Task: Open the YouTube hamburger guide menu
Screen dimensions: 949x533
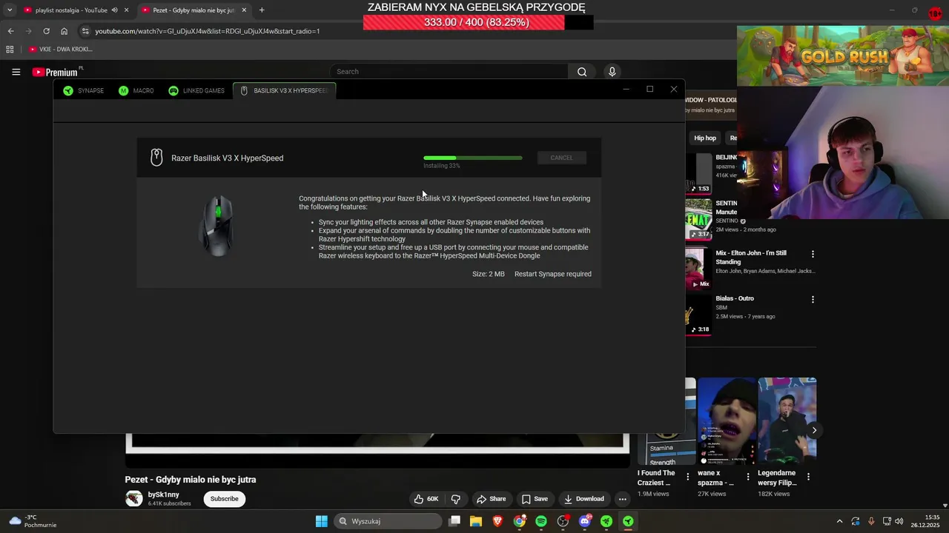Action: pos(16,72)
